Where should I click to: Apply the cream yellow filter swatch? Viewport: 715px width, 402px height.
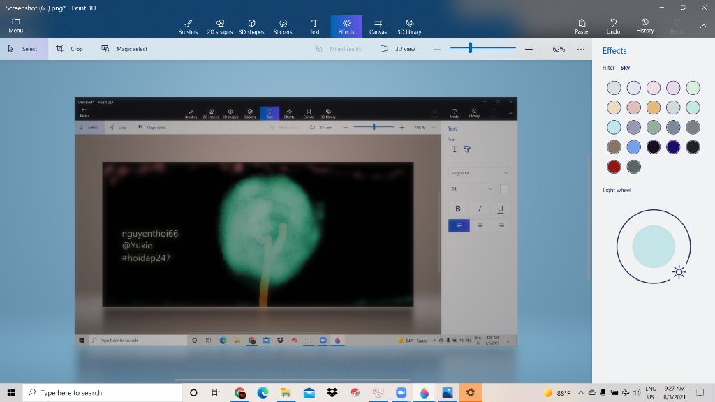[x=614, y=107]
